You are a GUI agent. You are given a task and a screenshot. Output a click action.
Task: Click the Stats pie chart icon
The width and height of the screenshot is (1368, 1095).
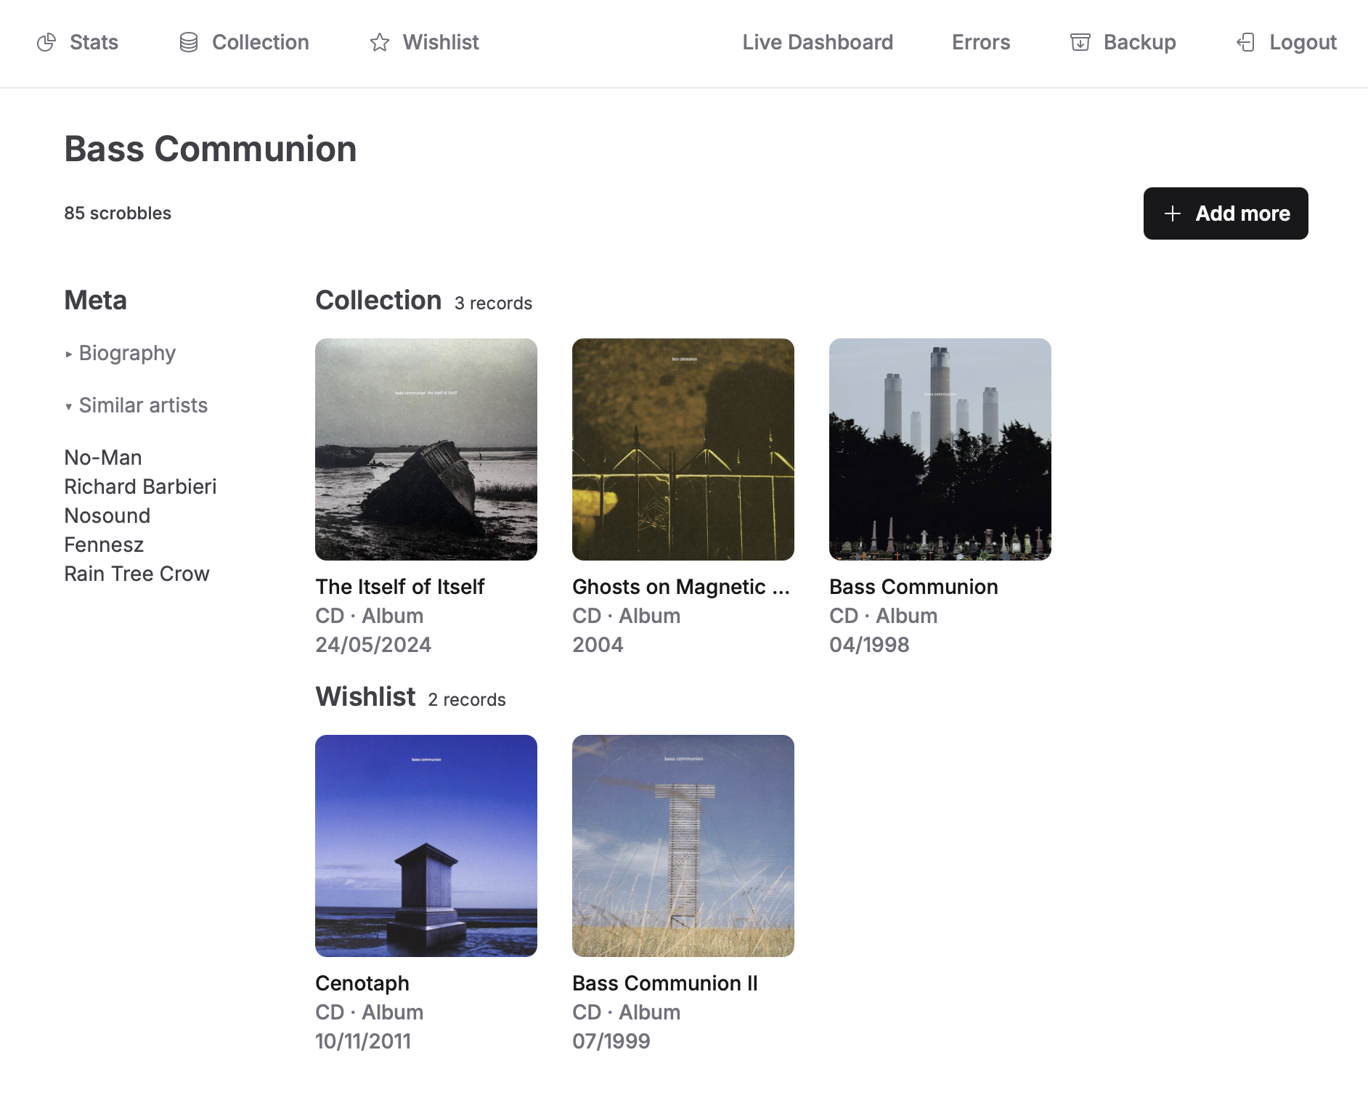pos(46,43)
